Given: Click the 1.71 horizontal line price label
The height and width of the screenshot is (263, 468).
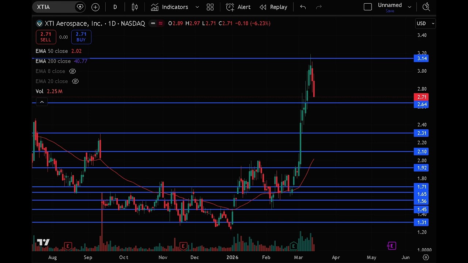Looking at the screenshot, I should coord(422,187).
